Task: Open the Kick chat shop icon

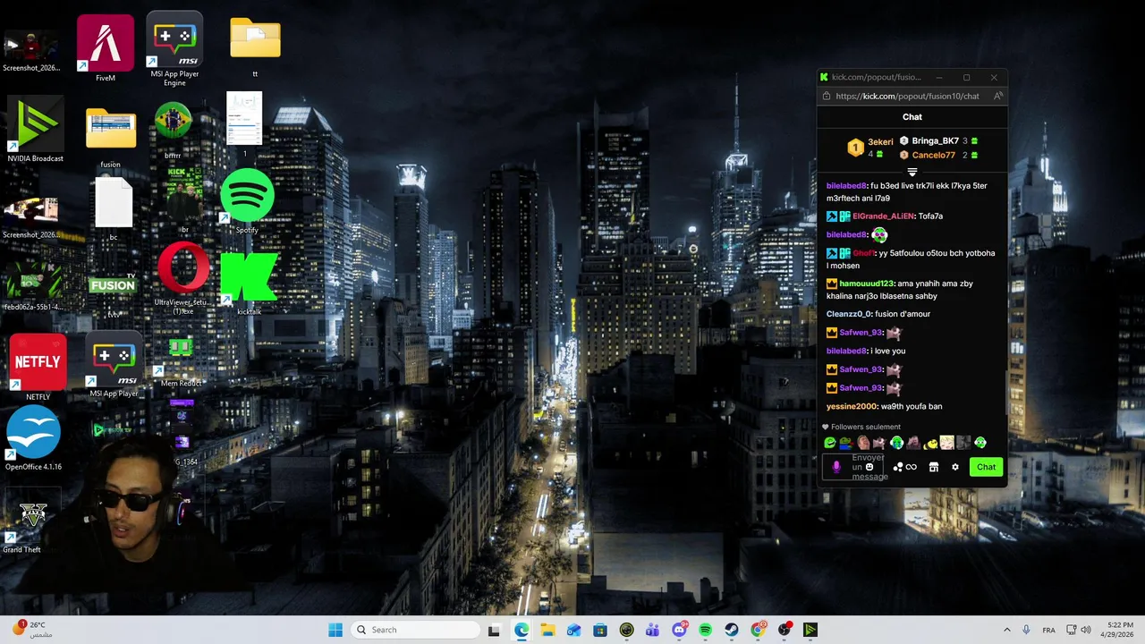Action: tap(933, 467)
